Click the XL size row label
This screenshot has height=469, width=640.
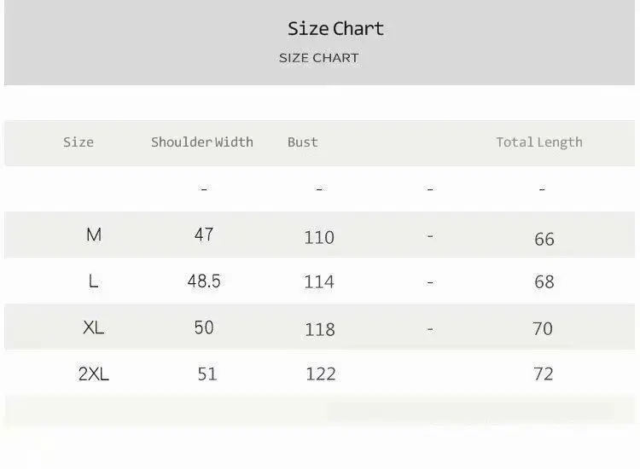point(94,327)
